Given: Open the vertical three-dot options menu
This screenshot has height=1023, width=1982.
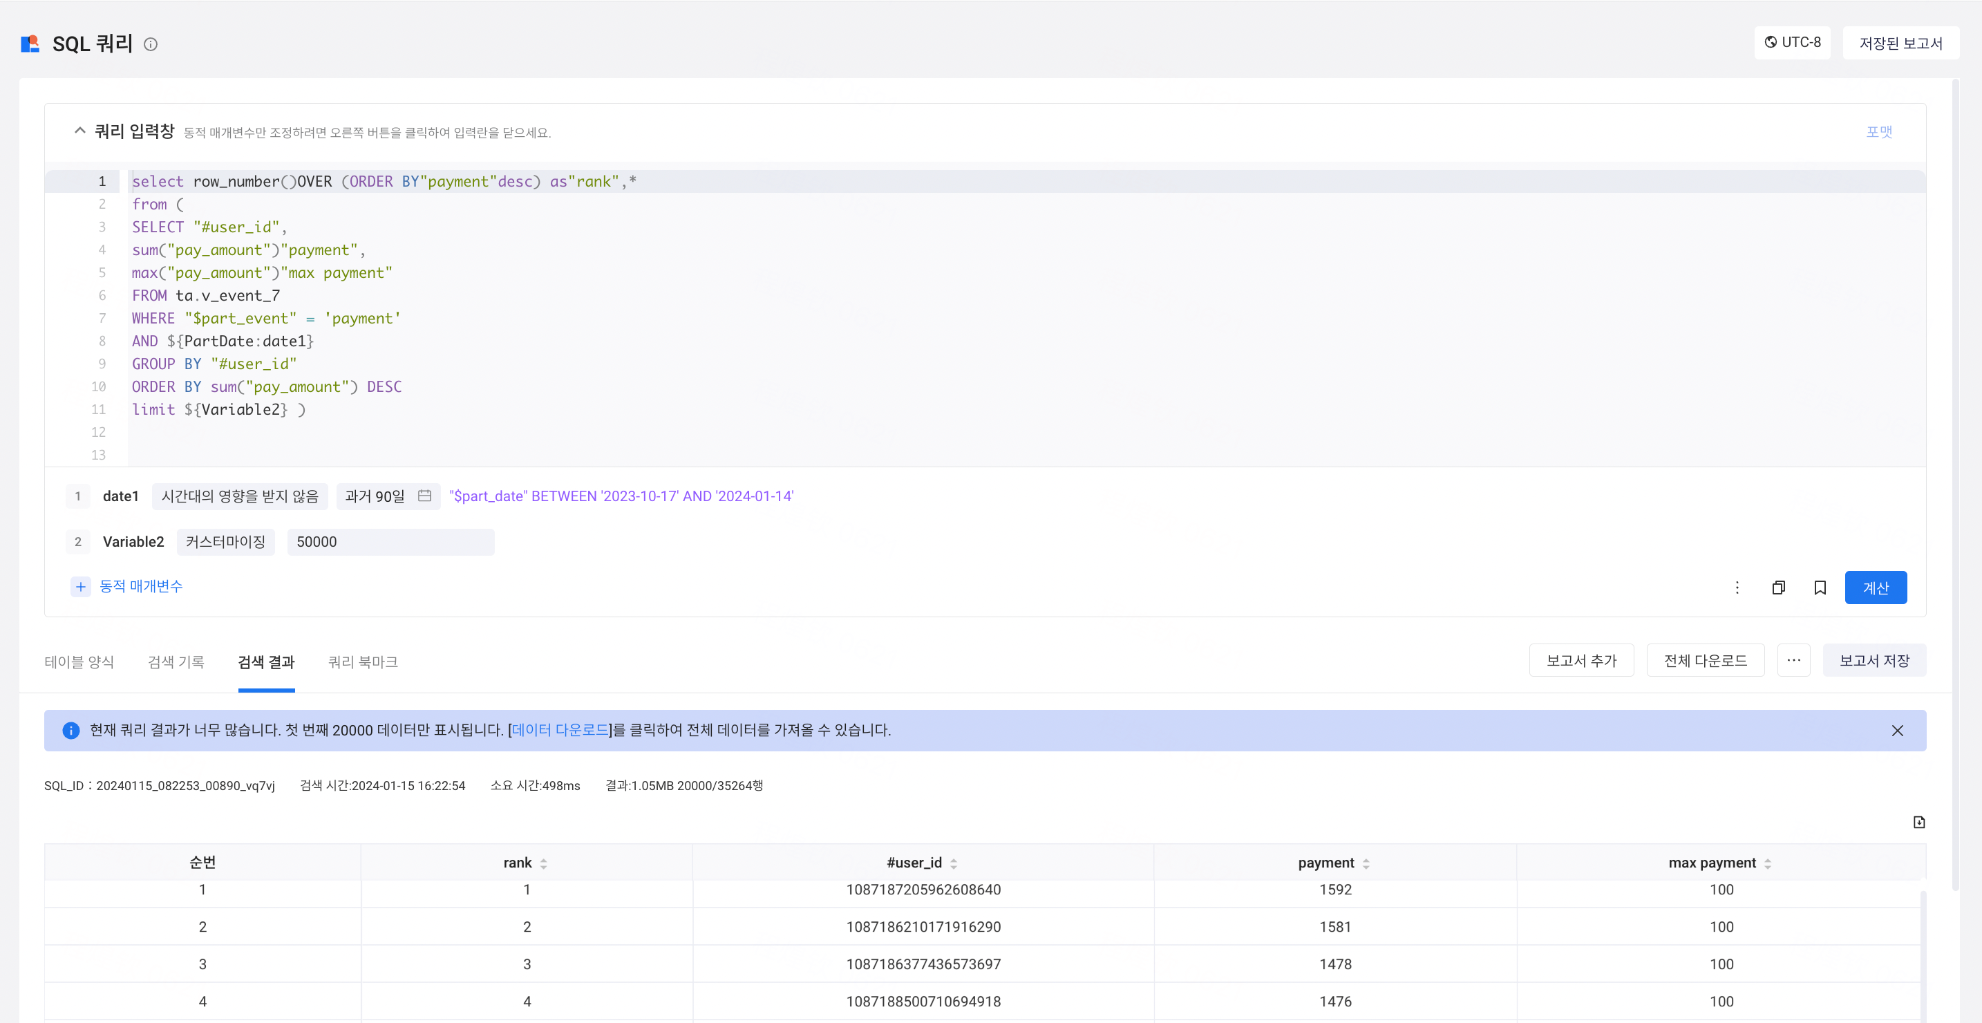Looking at the screenshot, I should click(1737, 588).
